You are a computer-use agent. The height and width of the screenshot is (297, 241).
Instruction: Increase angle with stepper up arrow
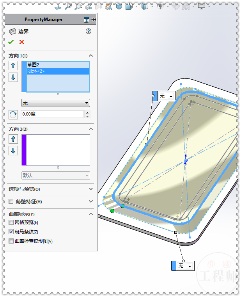coord(87,112)
